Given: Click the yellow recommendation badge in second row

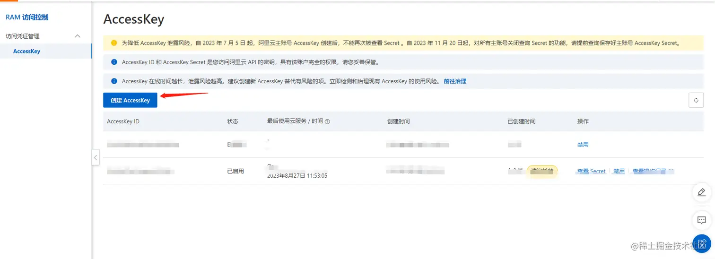Looking at the screenshot, I should tap(542, 171).
